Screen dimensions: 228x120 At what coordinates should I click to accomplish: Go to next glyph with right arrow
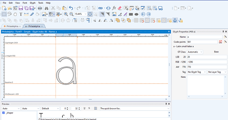coord(149,14)
